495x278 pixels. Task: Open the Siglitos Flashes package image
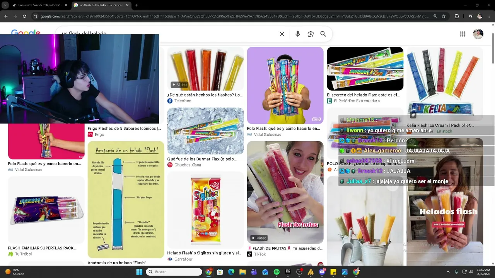205,210
